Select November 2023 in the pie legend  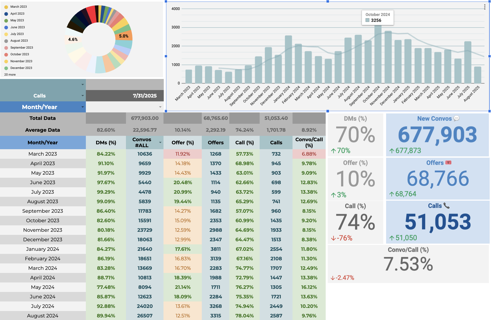[x=21, y=61]
